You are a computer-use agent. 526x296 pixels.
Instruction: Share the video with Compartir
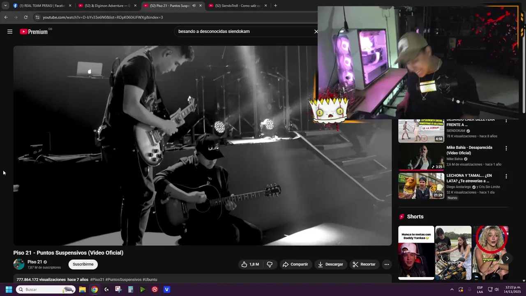point(295,264)
